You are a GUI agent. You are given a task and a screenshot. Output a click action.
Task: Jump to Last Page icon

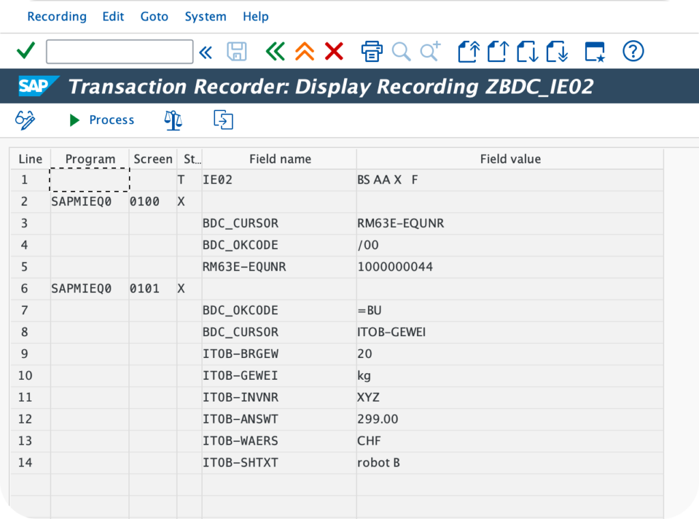557,51
